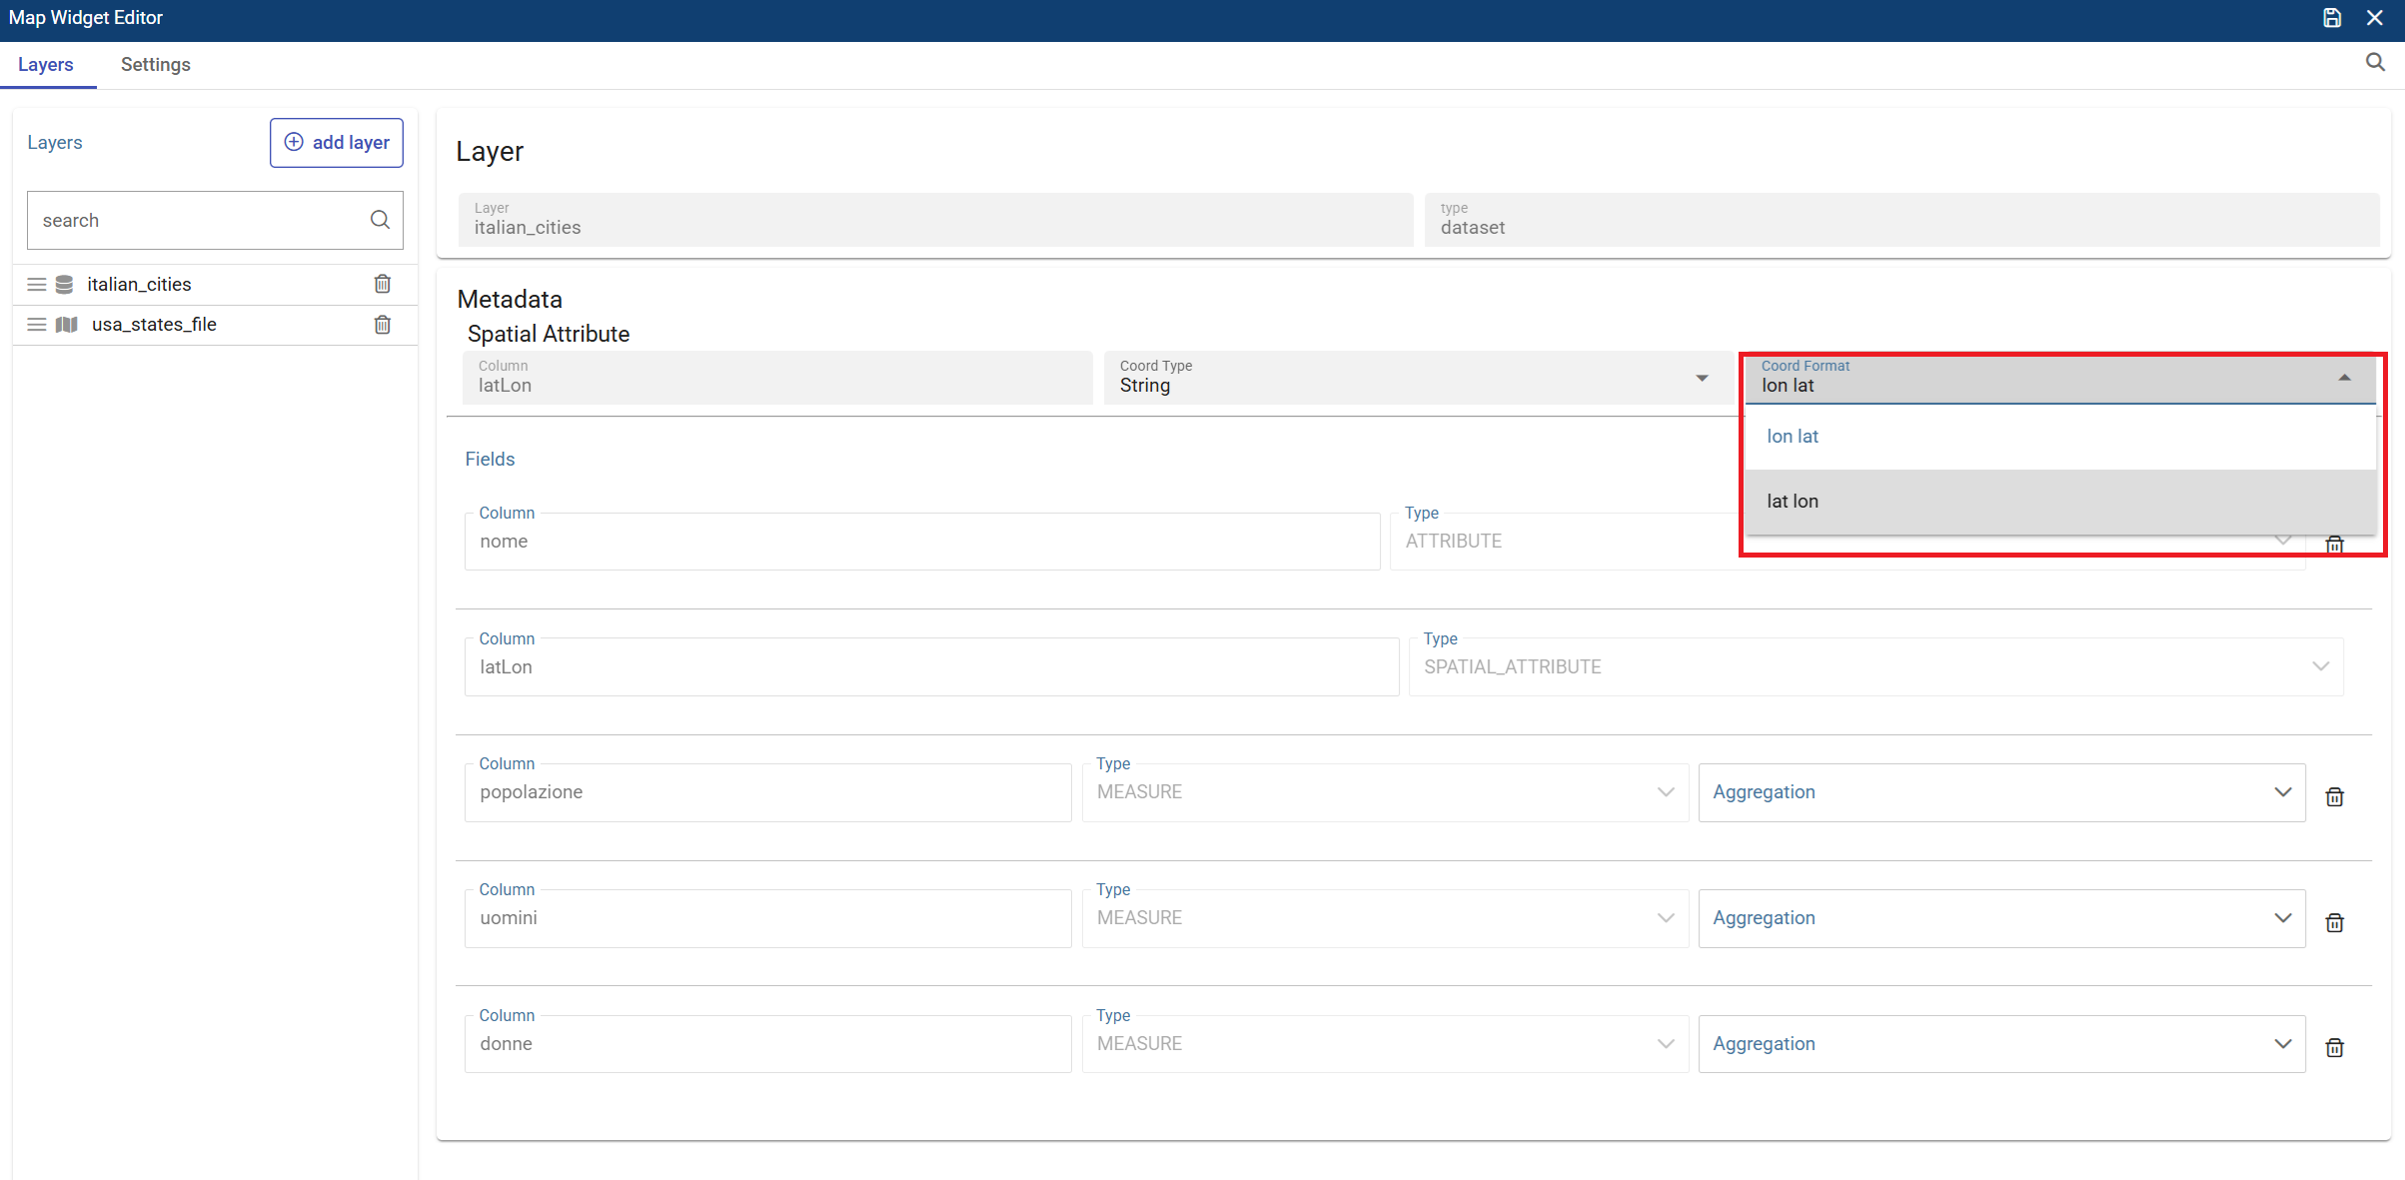Open the search magnifier in the tab bar

click(x=2375, y=63)
